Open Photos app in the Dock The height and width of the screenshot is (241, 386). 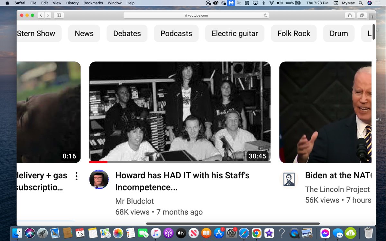pyautogui.click(x=118, y=233)
